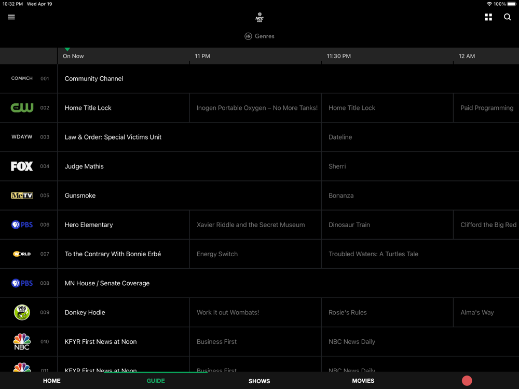Select the PBS logo for channel 008
Image resolution: width=519 pixels, height=389 pixels.
tap(22, 283)
